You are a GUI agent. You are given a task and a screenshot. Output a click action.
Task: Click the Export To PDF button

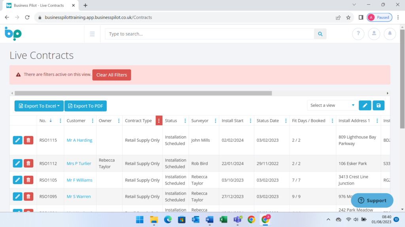click(85, 106)
